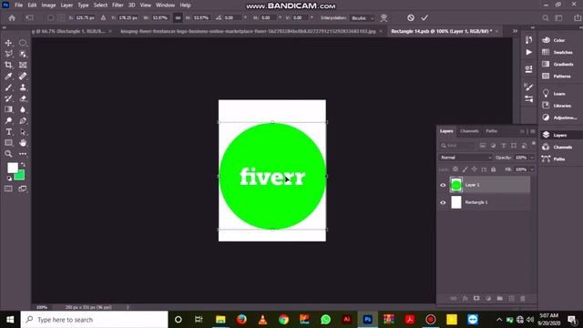This screenshot has height=328, width=583.
Task: Select the Brush tool
Action: point(8,87)
